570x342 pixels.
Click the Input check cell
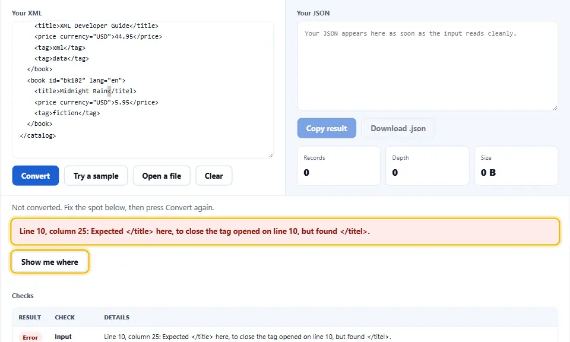coord(64,337)
